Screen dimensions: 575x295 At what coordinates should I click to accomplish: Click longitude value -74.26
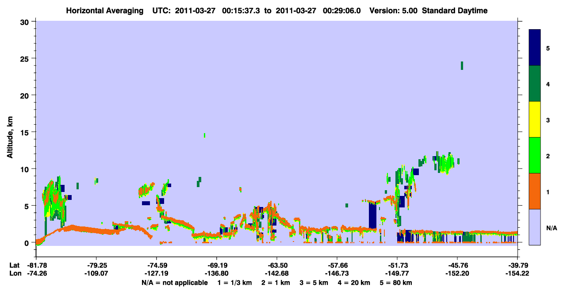tap(36, 273)
